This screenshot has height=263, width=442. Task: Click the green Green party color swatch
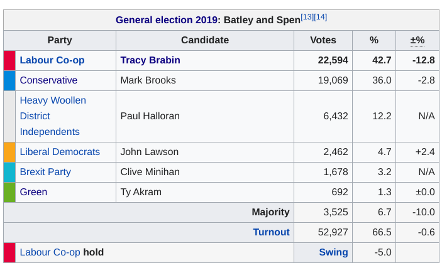coord(9,192)
